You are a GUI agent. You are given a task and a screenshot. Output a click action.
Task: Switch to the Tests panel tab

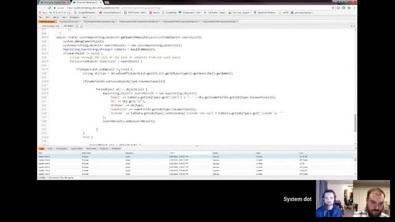[50, 149]
